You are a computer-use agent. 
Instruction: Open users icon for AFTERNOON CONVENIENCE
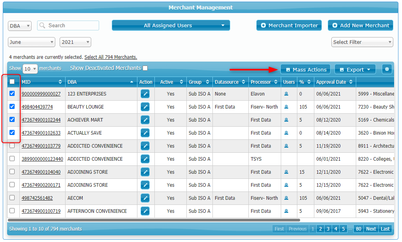(x=286, y=211)
